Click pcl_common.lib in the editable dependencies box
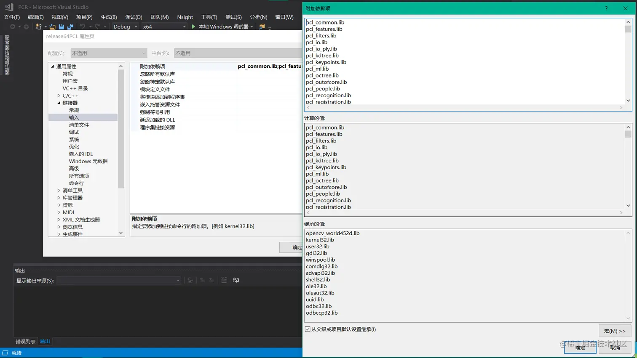 tap(325, 22)
